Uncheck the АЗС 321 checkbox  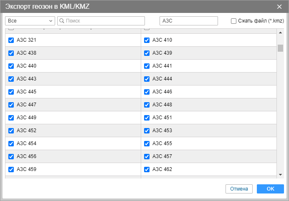[11, 40]
